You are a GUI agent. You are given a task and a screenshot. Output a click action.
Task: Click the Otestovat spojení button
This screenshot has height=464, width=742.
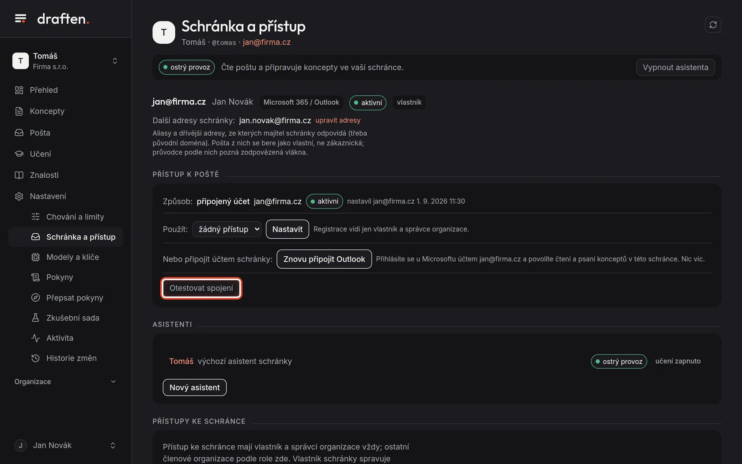click(201, 288)
